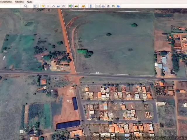The image size is (187, 140).
Task: Click the Print icon
Action: [103, 6]
